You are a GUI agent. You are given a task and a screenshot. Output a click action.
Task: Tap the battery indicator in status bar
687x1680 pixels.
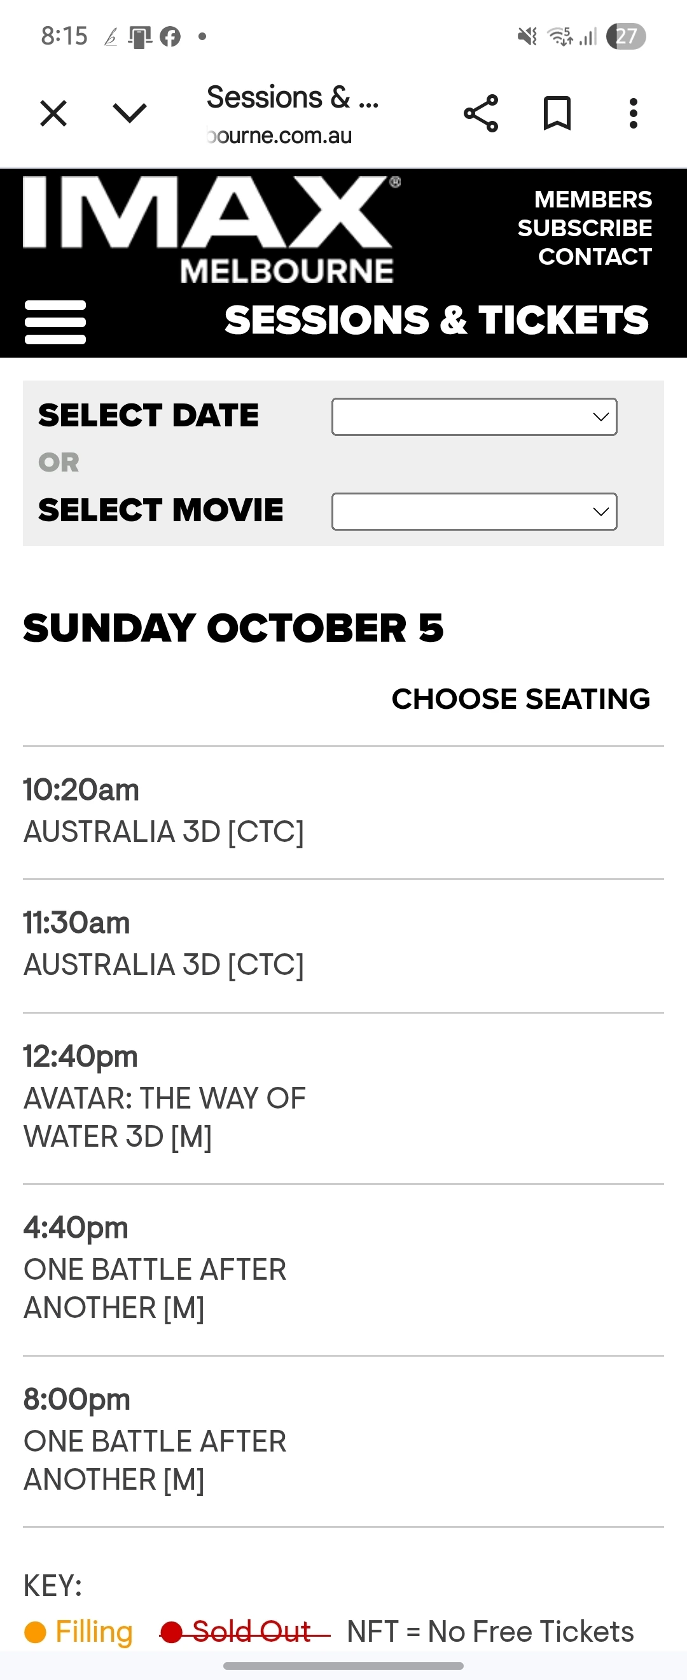[x=626, y=36]
